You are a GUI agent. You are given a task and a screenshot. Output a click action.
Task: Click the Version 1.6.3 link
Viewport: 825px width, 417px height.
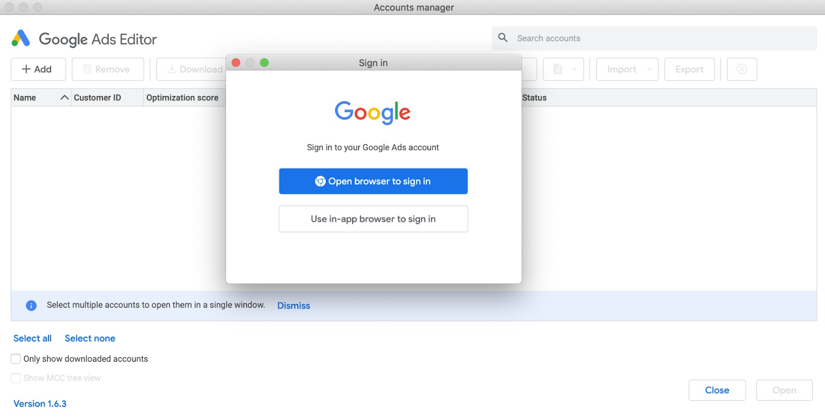click(x=40, y=404)
